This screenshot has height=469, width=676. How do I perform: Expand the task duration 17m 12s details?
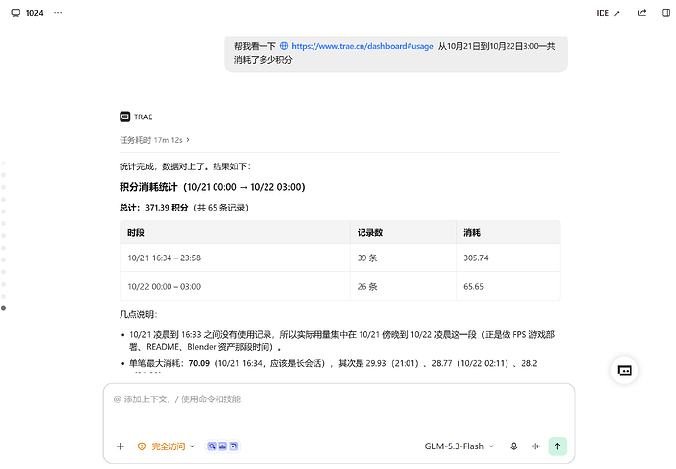(155, 140)
